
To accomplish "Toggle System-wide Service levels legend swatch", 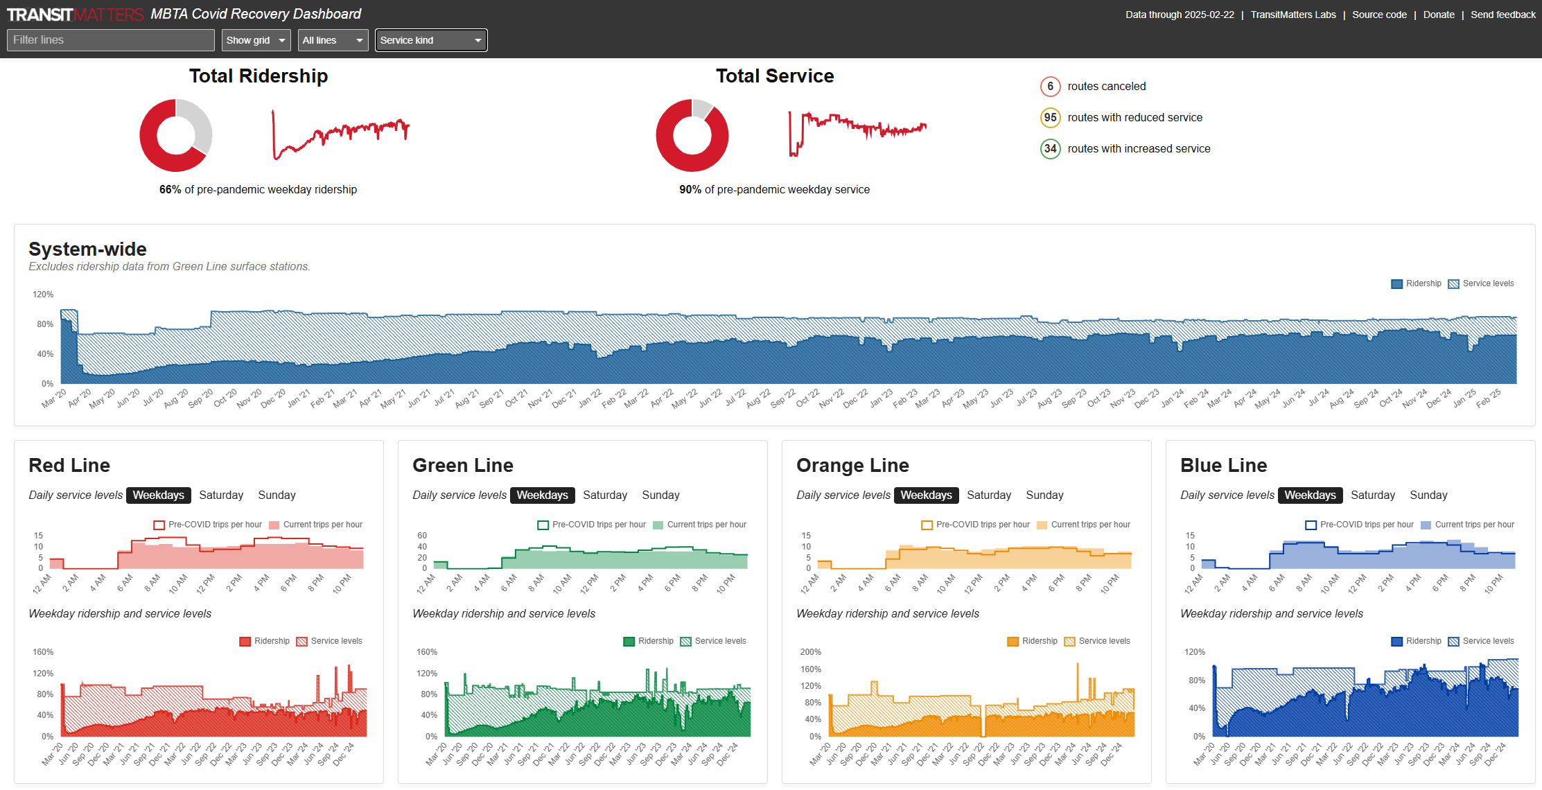I will point(1453,284).
